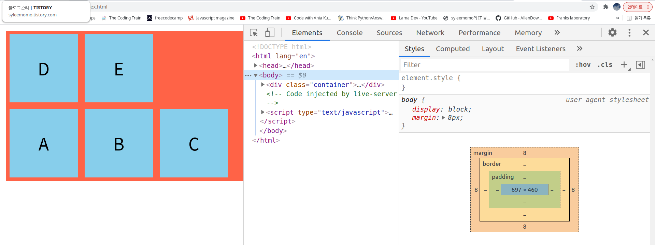Select the closing /html tag
This screenshot has height=245, width=655.
266,140
